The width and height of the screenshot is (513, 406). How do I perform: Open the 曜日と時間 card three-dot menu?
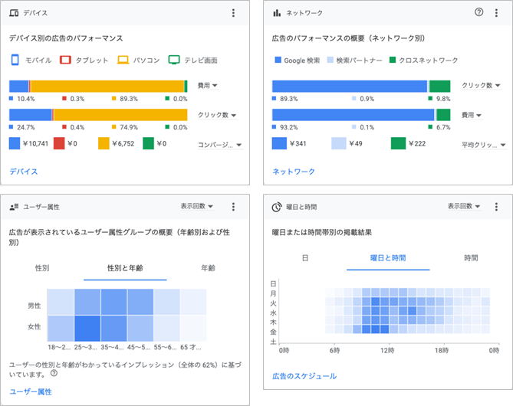pyautogui.click(x=496, y=207)
